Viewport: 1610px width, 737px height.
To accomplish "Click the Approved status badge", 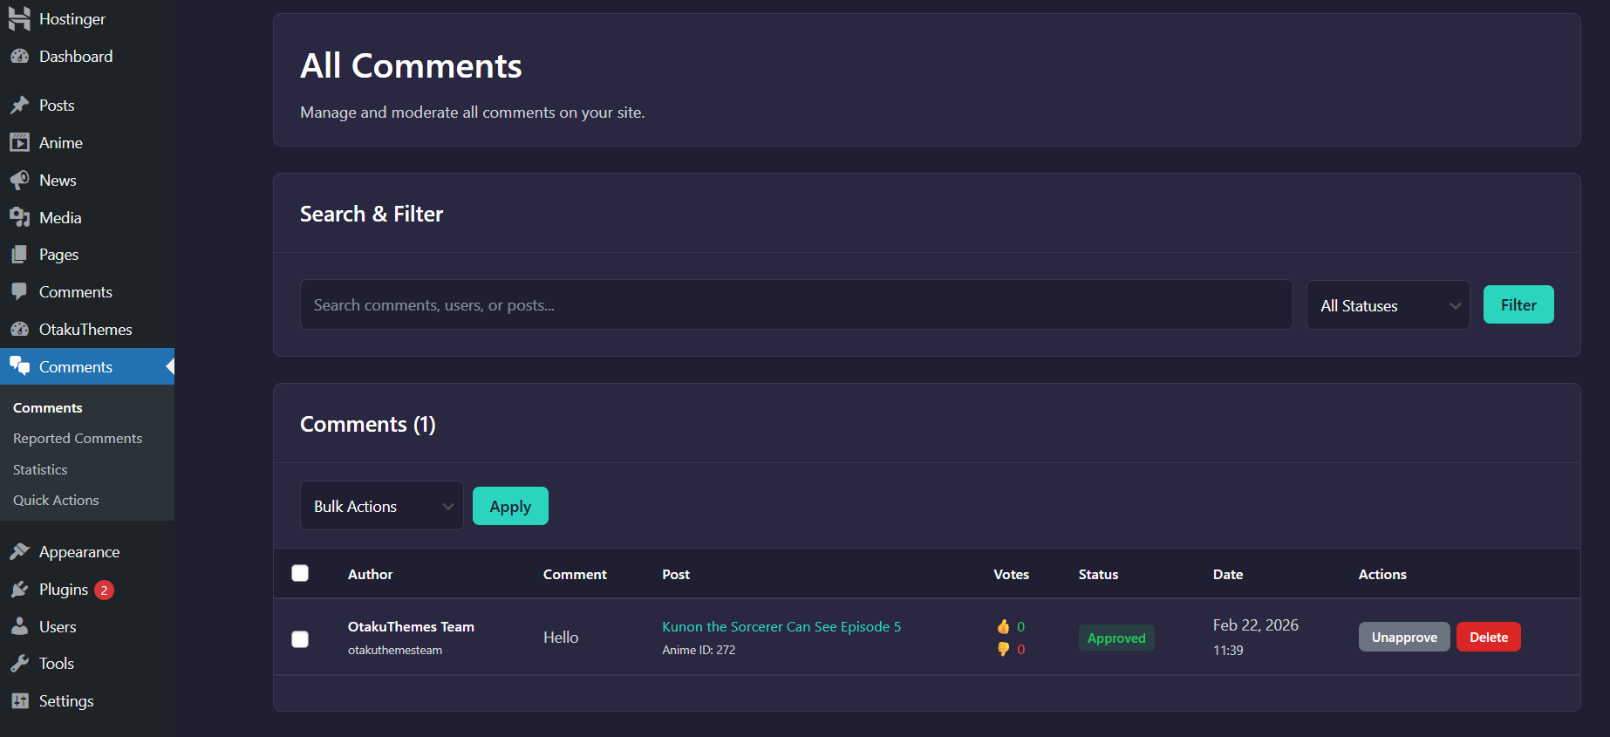I will point(1116,638).
